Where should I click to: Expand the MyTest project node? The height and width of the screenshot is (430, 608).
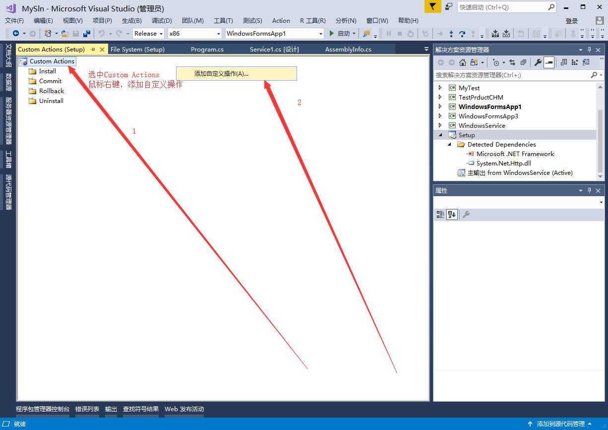click(440, 88)
